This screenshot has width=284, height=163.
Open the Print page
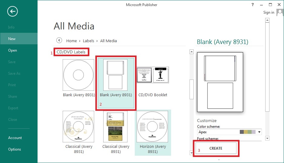tap(12, 85)
